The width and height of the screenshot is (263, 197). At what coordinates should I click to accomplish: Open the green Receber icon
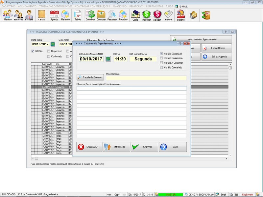point(146,15)
